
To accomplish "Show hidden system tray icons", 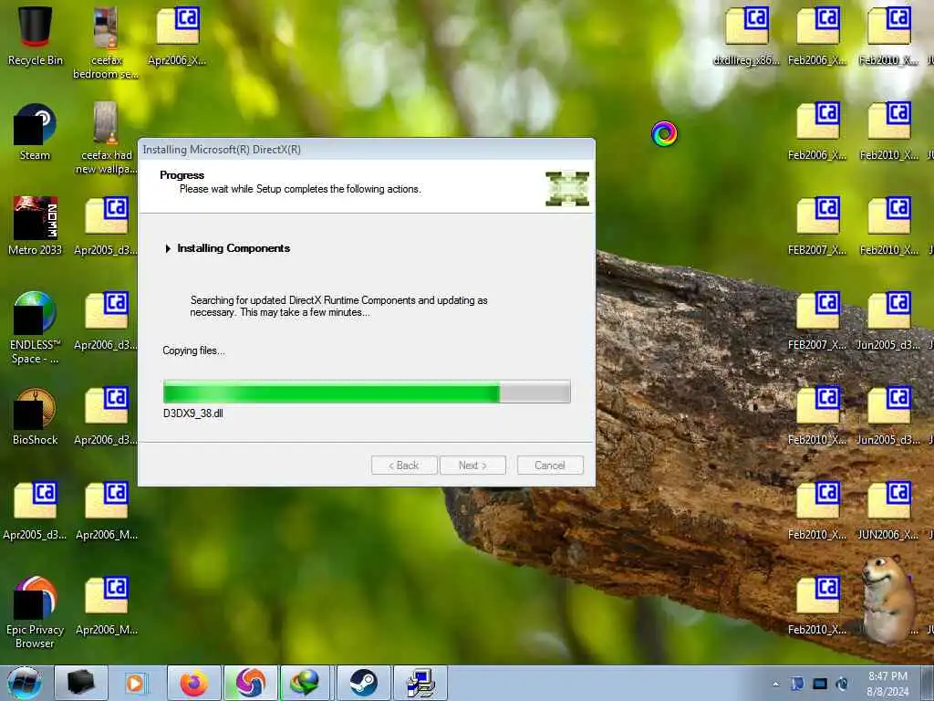I will 775,684.
